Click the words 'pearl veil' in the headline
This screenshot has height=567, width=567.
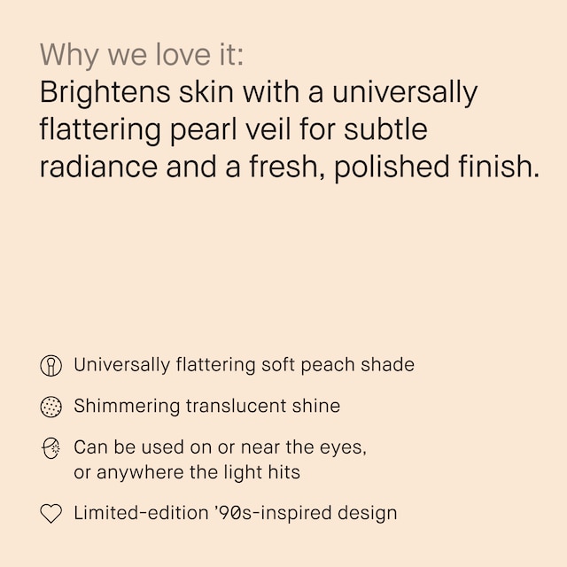point(230,130)
